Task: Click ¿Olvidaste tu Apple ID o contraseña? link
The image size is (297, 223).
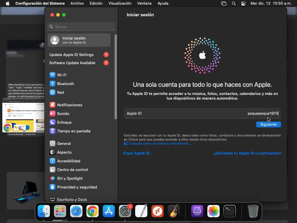Action: pyautogui.click(x=247, y=153)
